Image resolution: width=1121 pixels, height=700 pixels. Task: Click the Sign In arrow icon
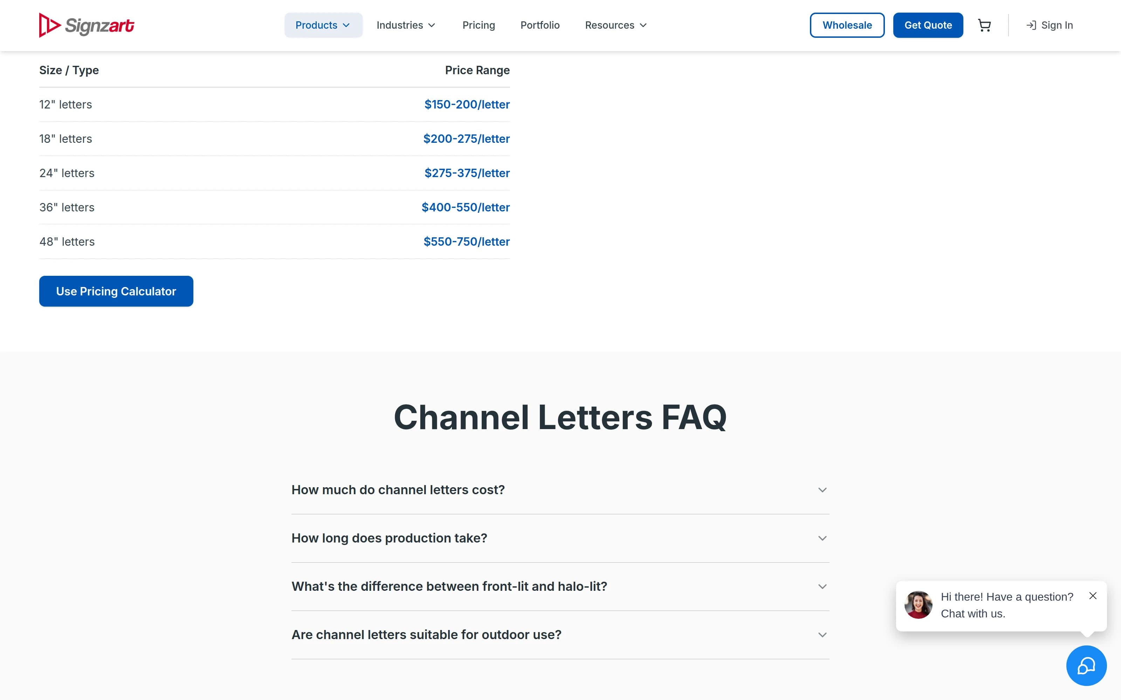point(1031,25)
